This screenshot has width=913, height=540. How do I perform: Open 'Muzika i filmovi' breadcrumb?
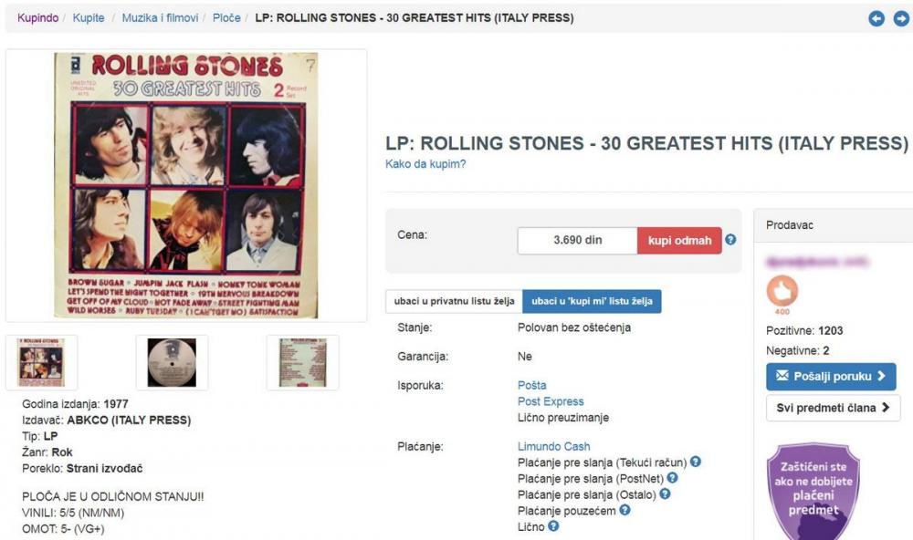[160, 18]
